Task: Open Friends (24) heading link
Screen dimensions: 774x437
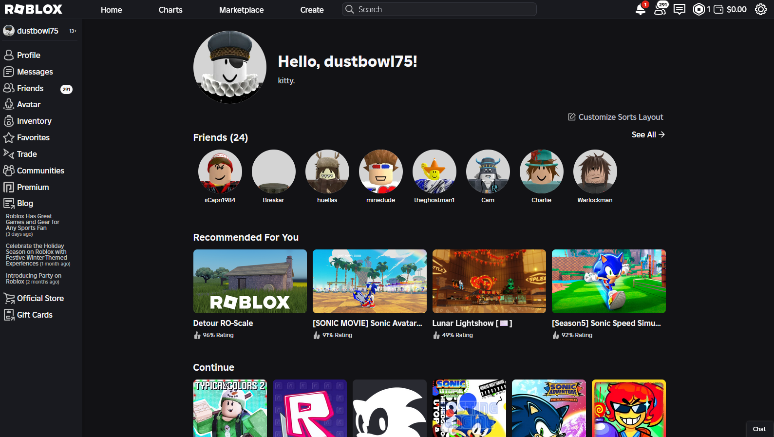Action: point(221,137)
